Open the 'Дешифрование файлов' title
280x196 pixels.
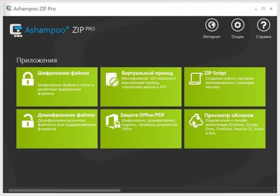(x=66, y=114)
